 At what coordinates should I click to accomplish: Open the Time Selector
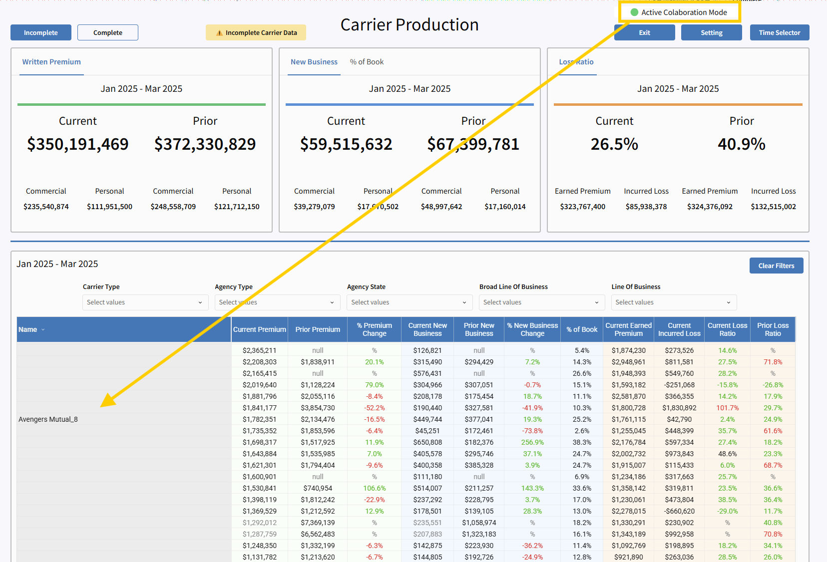pos(779,33)
